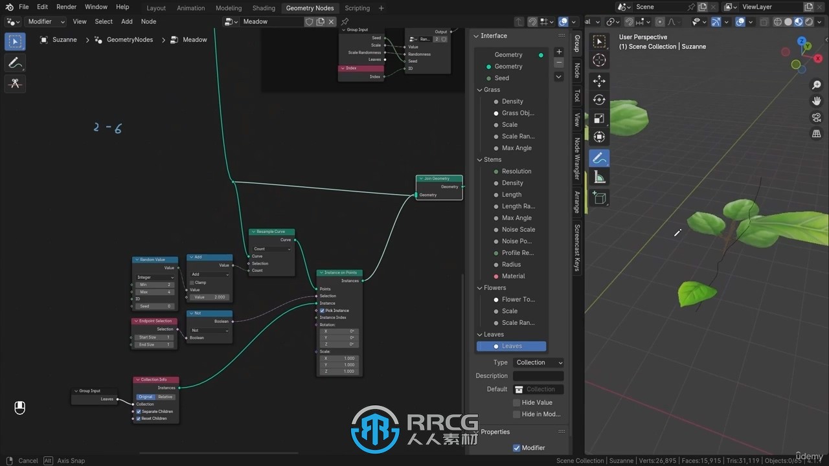Image resolution: width=829 pixels, height=466 pixels.
Task: Select Original mode on Collection Info node
Action: pos(146,397)
